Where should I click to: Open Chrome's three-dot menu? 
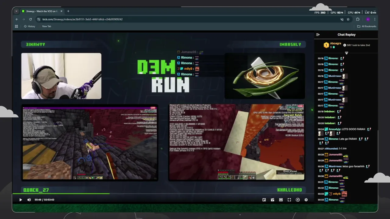(375, 19)
